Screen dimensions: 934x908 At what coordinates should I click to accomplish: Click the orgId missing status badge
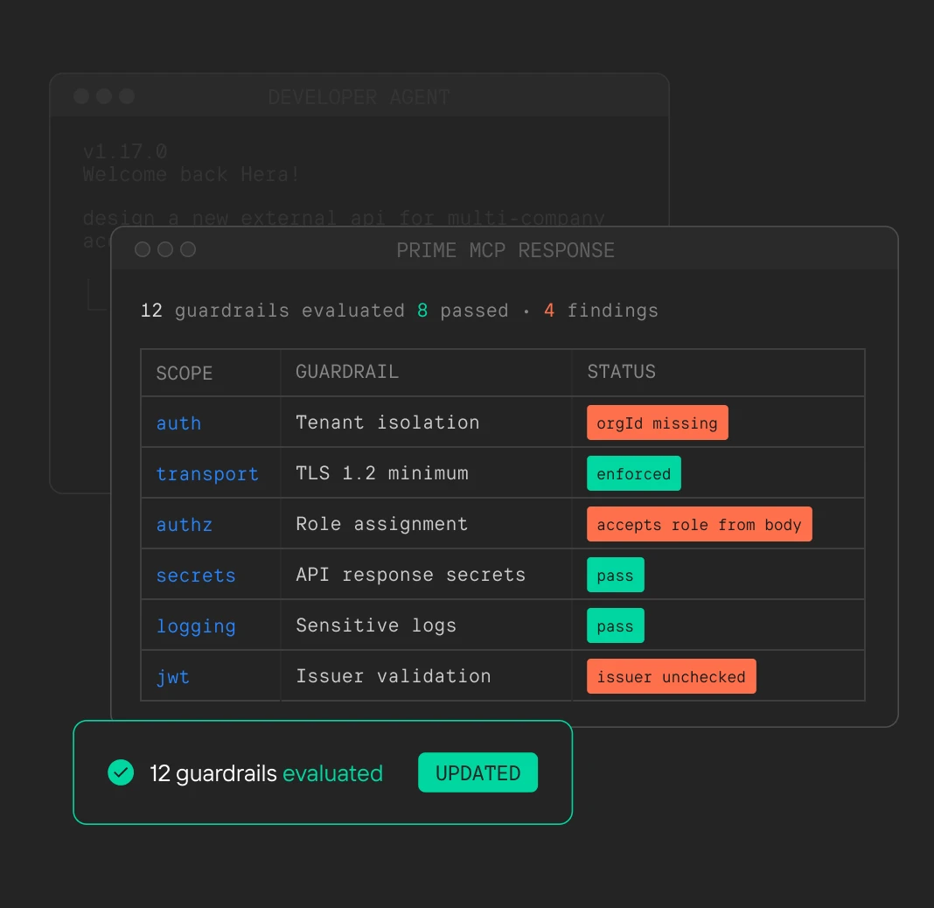(657, 423)
